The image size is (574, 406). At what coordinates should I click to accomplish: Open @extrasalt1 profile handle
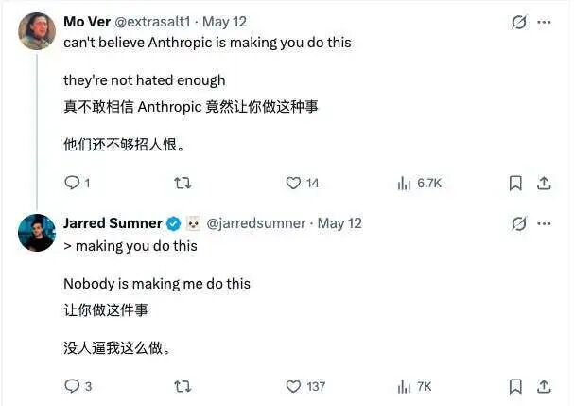pyautogui.click(x=152, y=22)
